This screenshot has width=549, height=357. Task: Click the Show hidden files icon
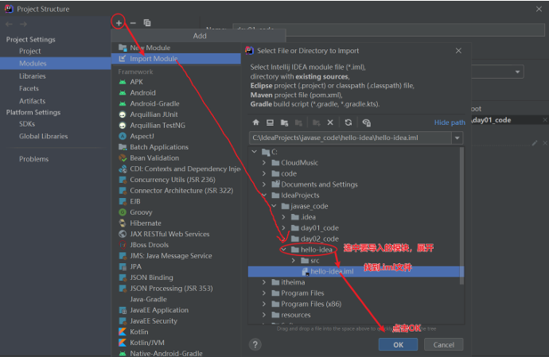click(367, 122)
